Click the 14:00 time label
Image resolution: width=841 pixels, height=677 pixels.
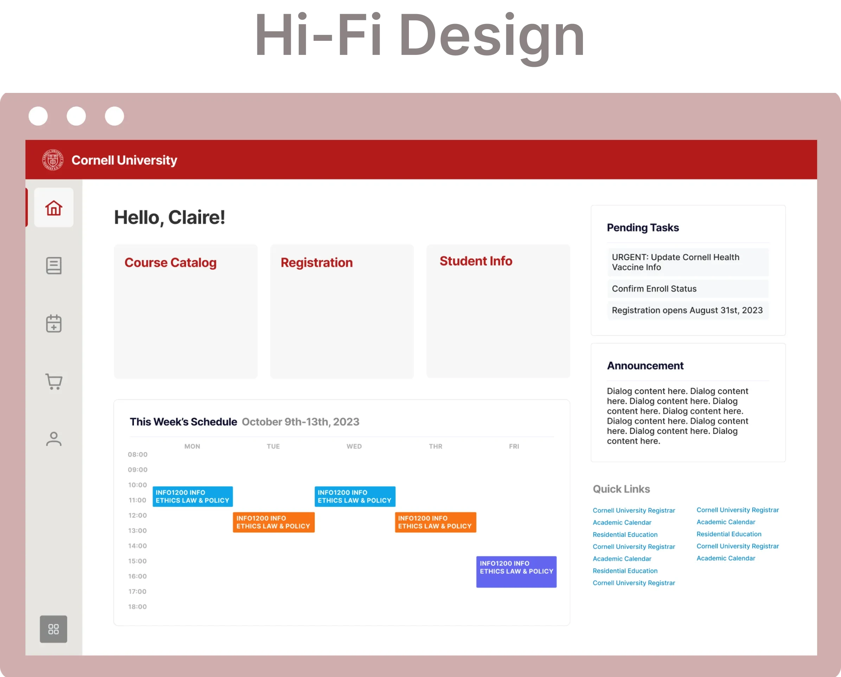click(138, 546)
